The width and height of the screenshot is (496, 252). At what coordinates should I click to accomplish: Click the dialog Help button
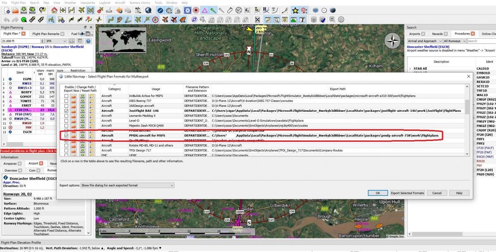(459, 193)
